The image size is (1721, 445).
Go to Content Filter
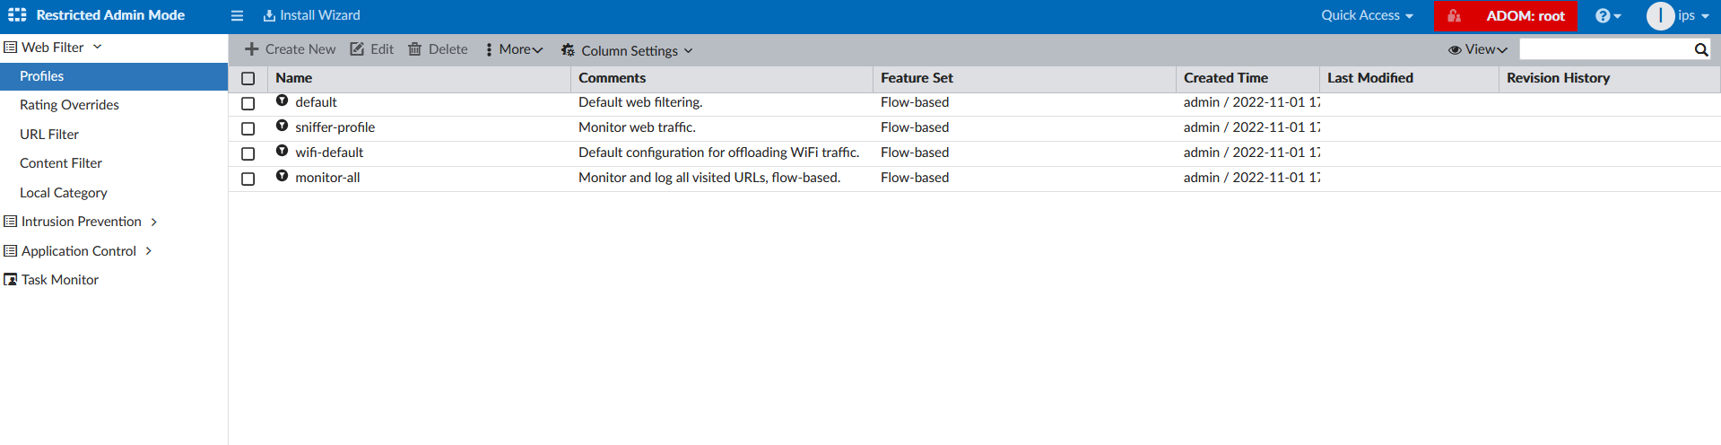click(61, 163)
